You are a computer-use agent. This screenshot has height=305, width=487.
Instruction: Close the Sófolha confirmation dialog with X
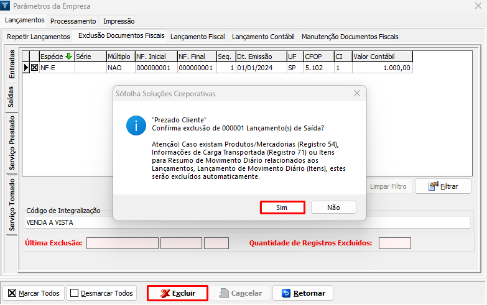[x=357, y=93]
